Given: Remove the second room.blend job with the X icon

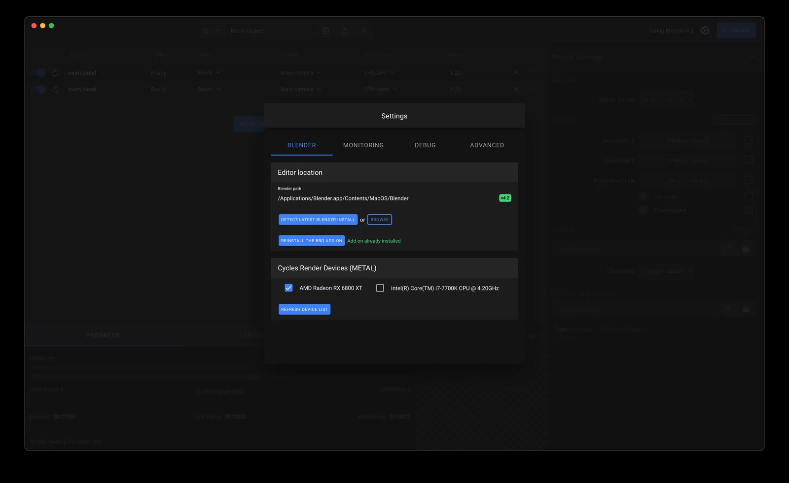Looking at the screenshot, I should coord(516,89).
